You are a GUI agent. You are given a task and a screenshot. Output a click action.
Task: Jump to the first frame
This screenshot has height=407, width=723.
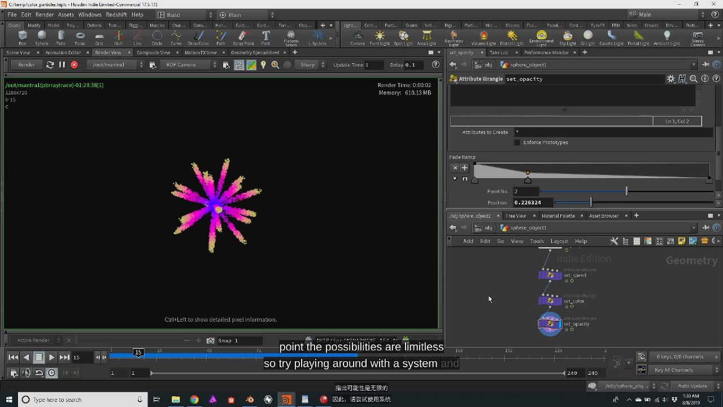point(13,357)
